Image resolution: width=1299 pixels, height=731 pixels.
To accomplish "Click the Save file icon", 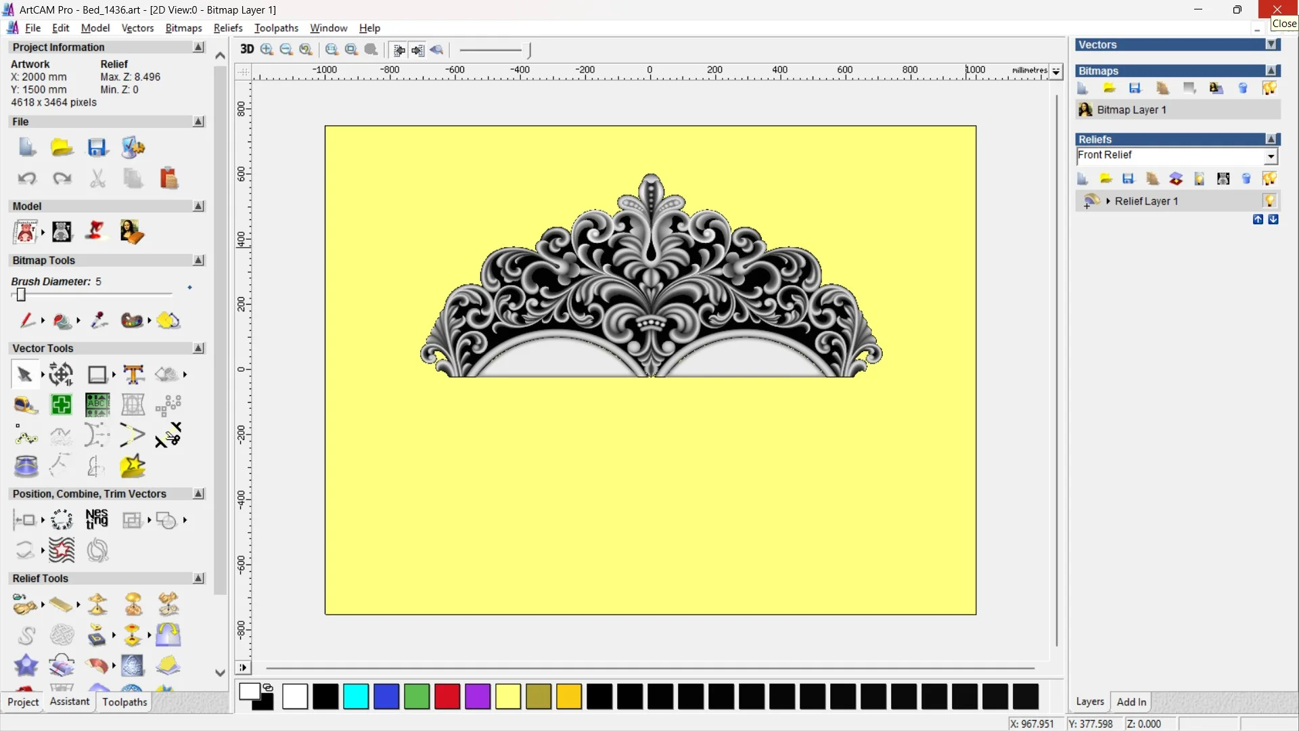I will click(x=97, y=148).
